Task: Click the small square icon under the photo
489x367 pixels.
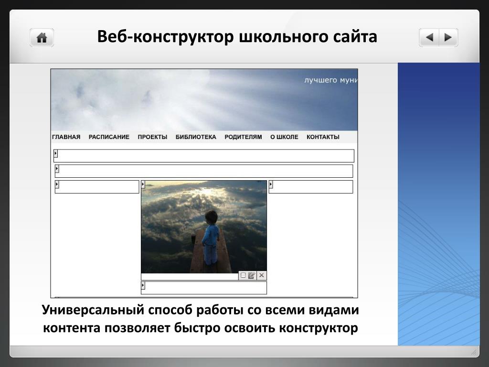Action: pyautogui.click(x=243, y=275)
